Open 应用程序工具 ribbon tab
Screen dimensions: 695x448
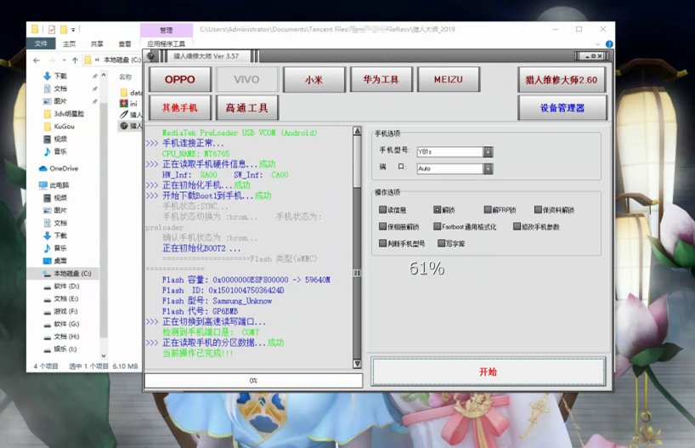[167, 44]
